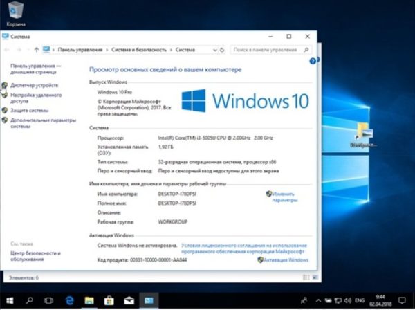Click the 'Система' breadcrumb
The image size is (415, 310).
click(x=185, y=50)
